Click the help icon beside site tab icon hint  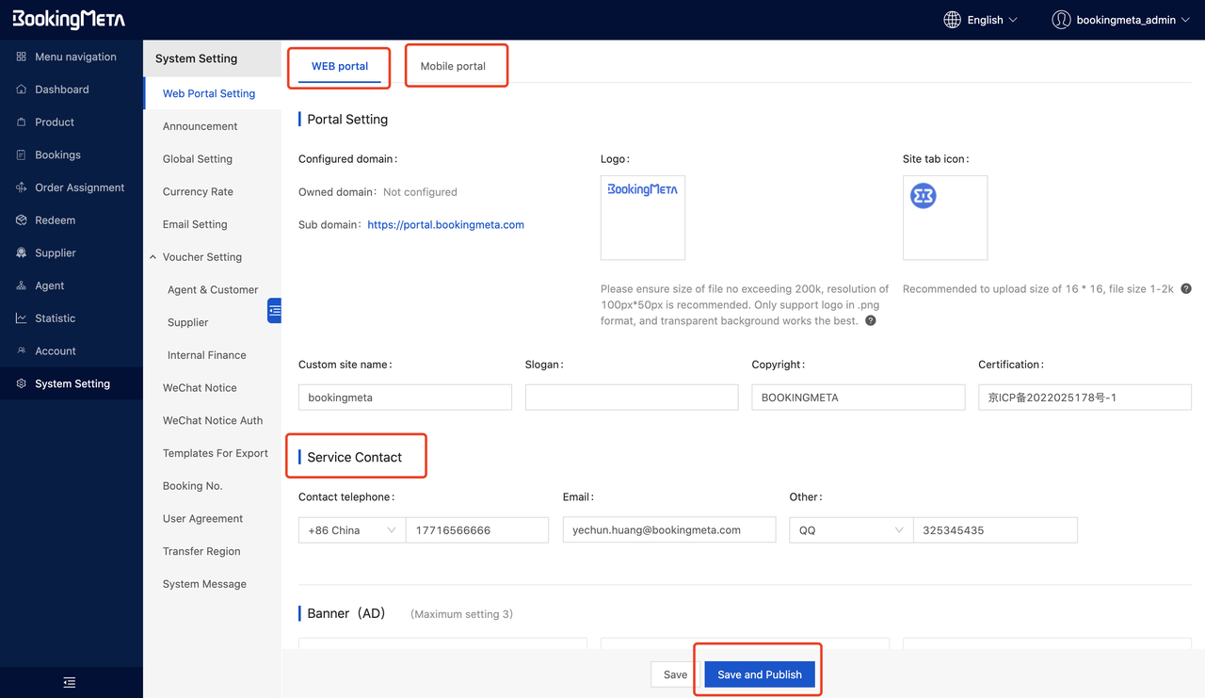coord(1186,289)
